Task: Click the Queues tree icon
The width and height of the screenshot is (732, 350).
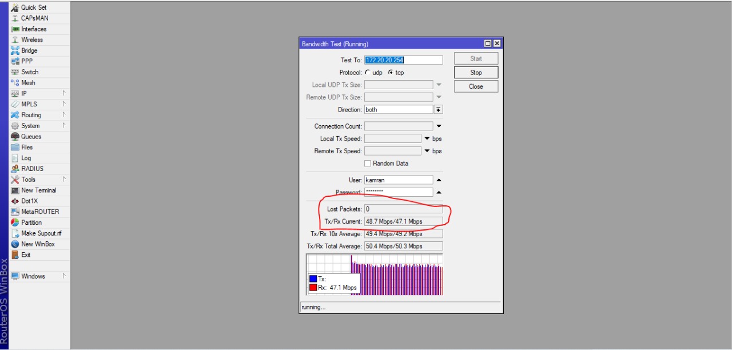Action: [15, 137]
